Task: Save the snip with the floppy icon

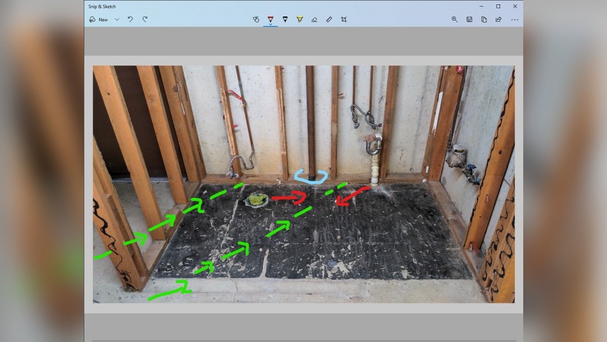Action: [x=469, y=19]
